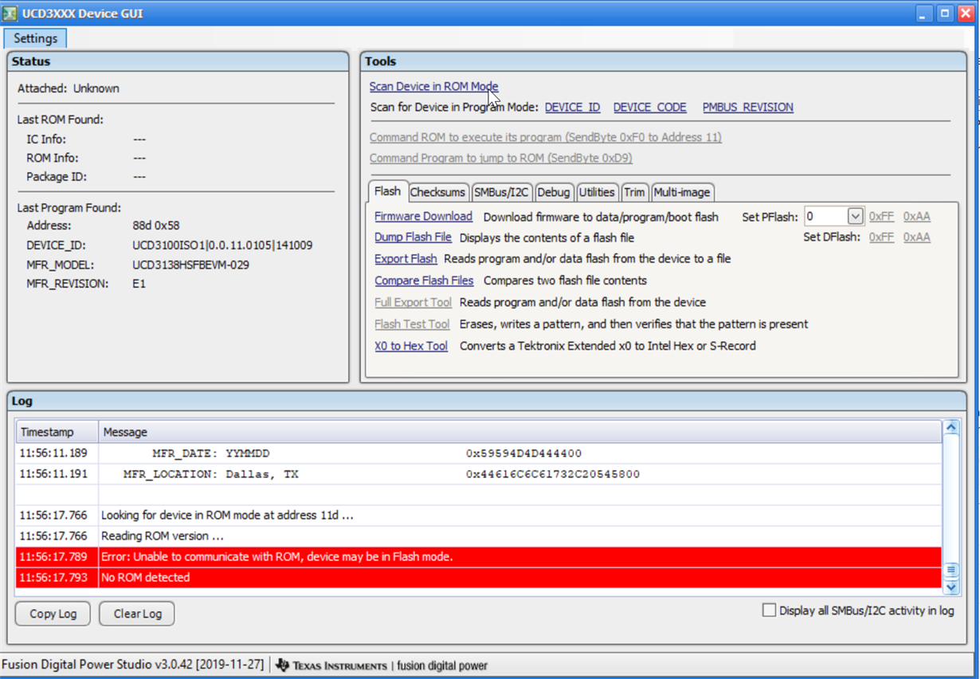Click the Full Export Tool link
This screenshot has height=679, width=980.
[x=413, y=302]
